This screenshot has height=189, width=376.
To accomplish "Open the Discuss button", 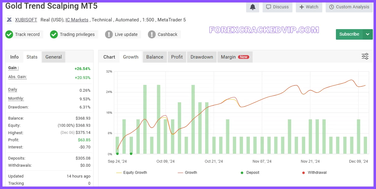I will click(x=277, y=7).
